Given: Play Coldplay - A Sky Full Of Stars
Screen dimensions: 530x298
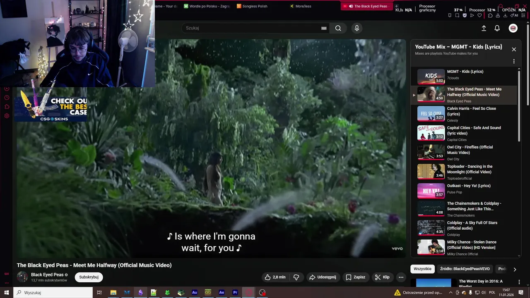Looking at the screenshot, I should pyautogui.click(x=465, y=228).
